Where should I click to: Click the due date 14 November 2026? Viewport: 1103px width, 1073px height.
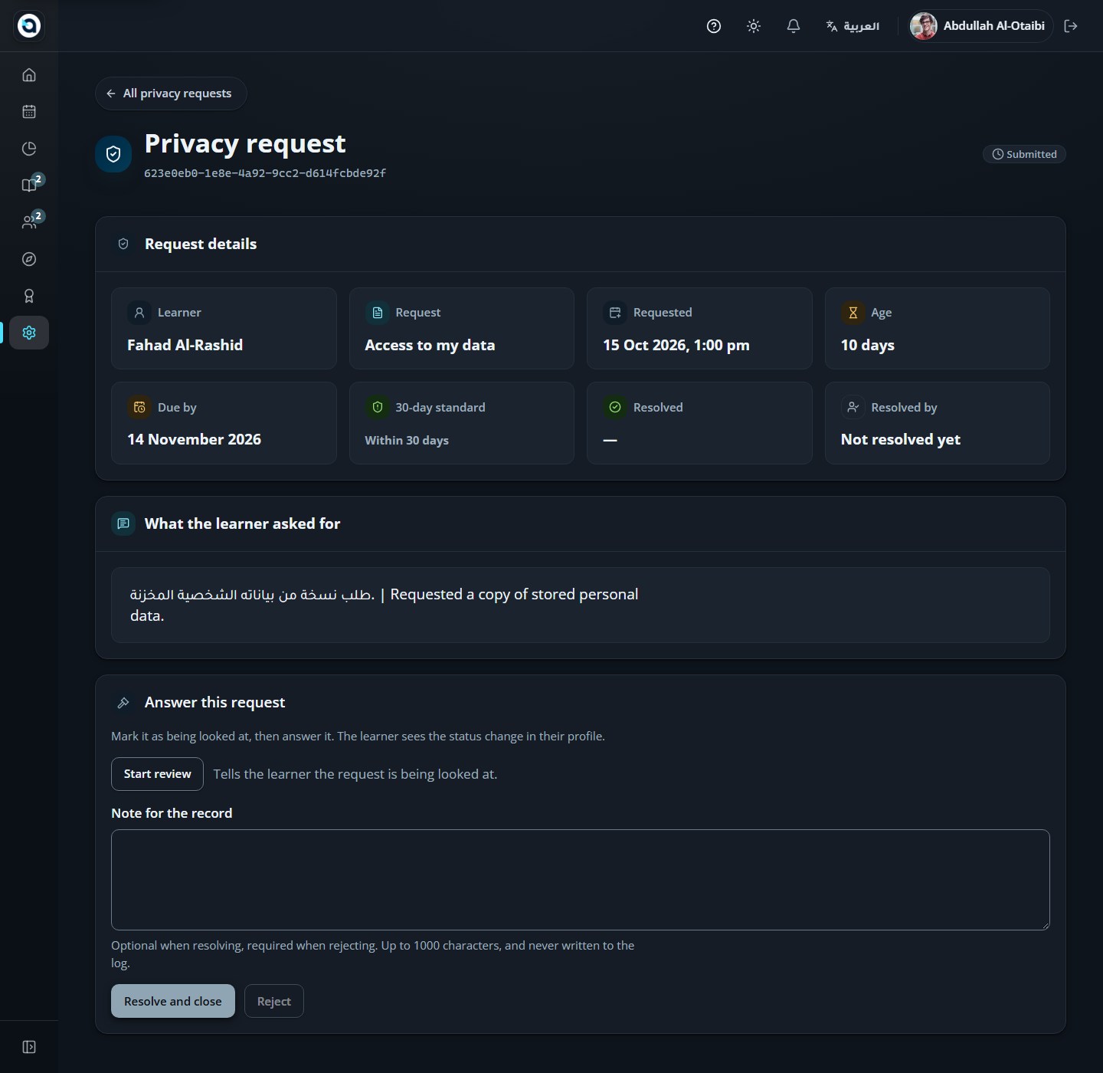click(194, 439)
